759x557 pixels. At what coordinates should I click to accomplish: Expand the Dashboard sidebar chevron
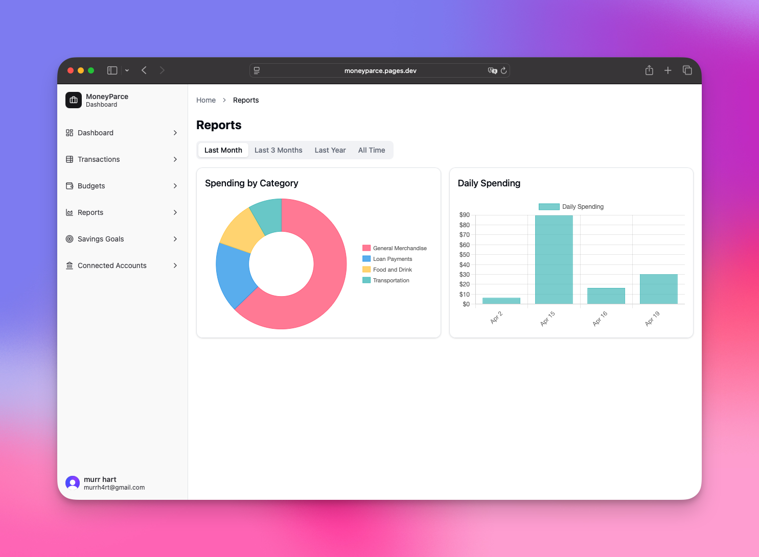click(x=175, y=133)
